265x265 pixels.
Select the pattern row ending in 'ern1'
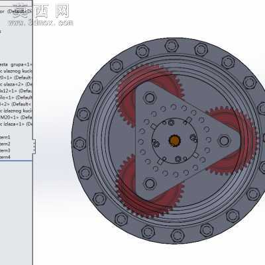coord(5,137)
